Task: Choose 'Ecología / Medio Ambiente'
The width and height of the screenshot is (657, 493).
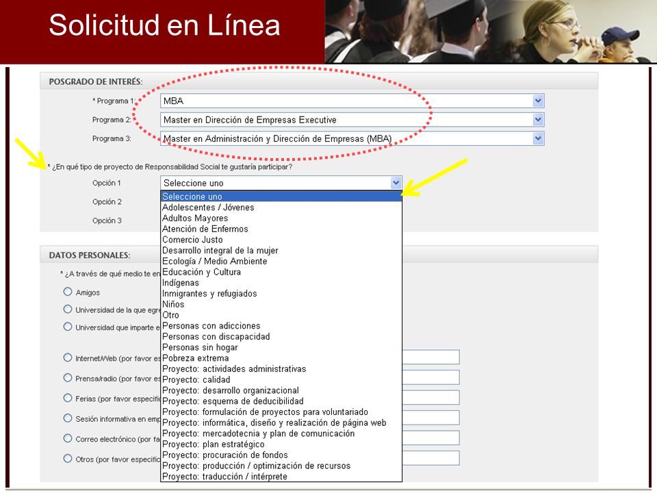Action: pos(281,261)
